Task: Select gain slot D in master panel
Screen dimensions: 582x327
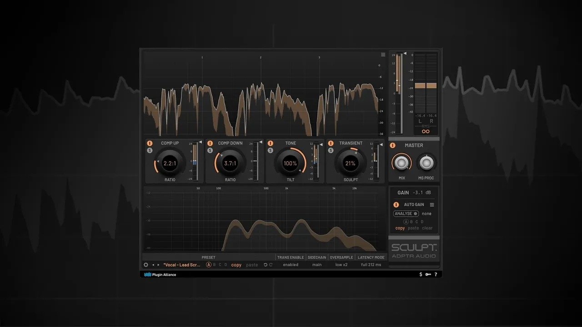Action: click(422, 222)
